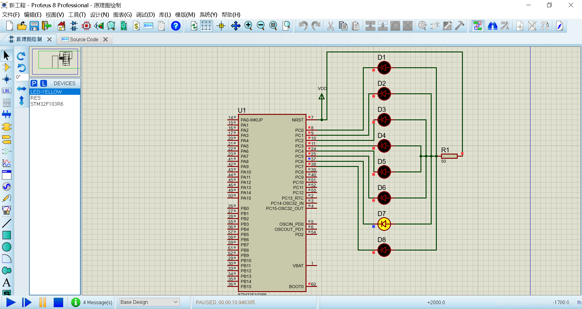Click the L library manage button
The height and width of the screenshot is (309, 582).
point(44,83)
